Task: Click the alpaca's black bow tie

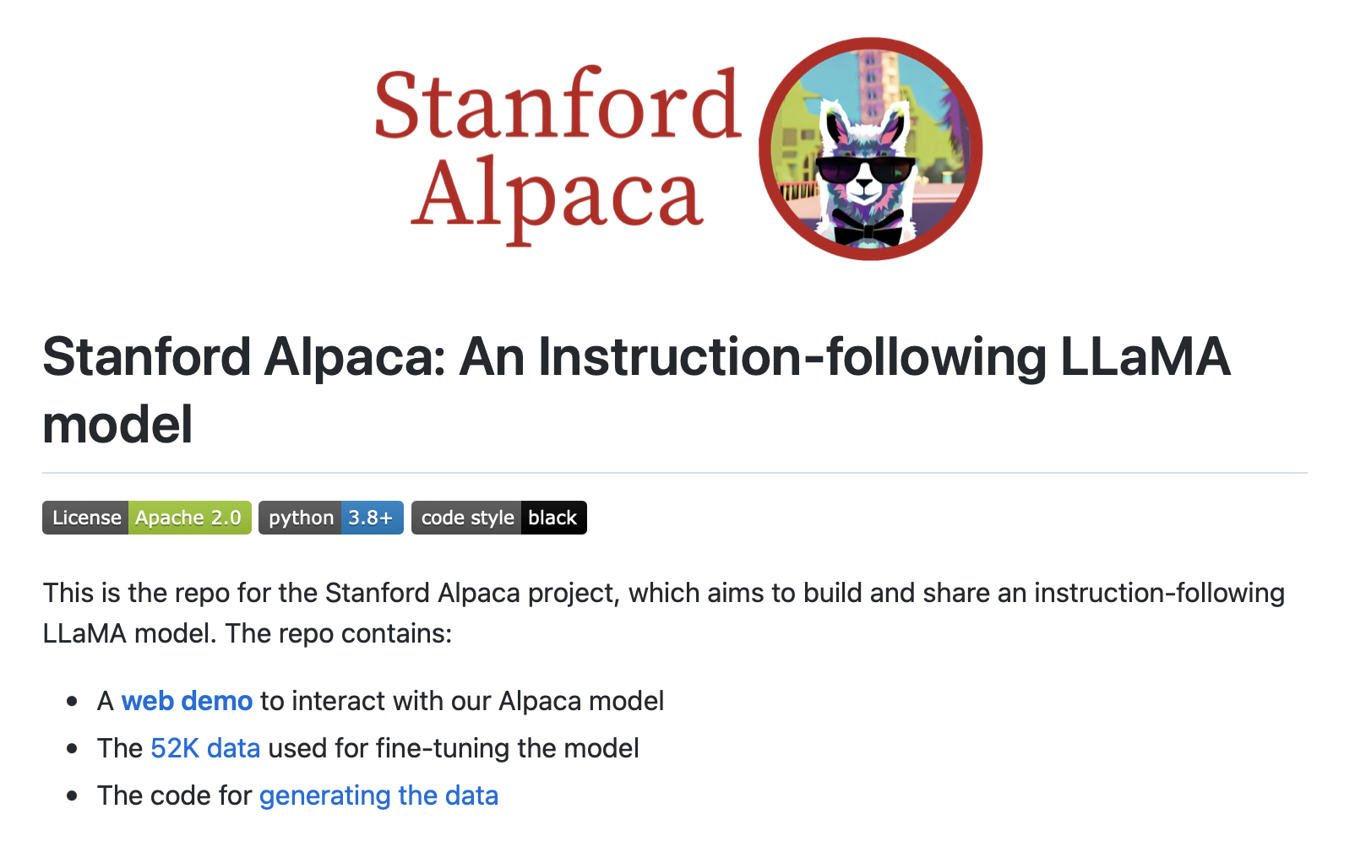Action: 867,228
